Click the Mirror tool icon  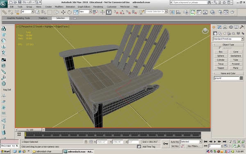172,12
